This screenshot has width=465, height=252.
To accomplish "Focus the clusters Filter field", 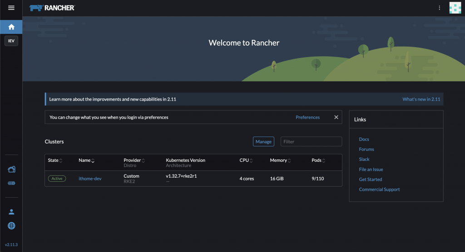I will point(311,141).
